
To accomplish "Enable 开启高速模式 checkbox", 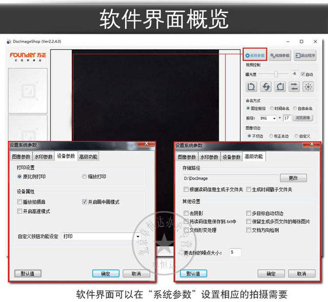I will pos(19,211).
